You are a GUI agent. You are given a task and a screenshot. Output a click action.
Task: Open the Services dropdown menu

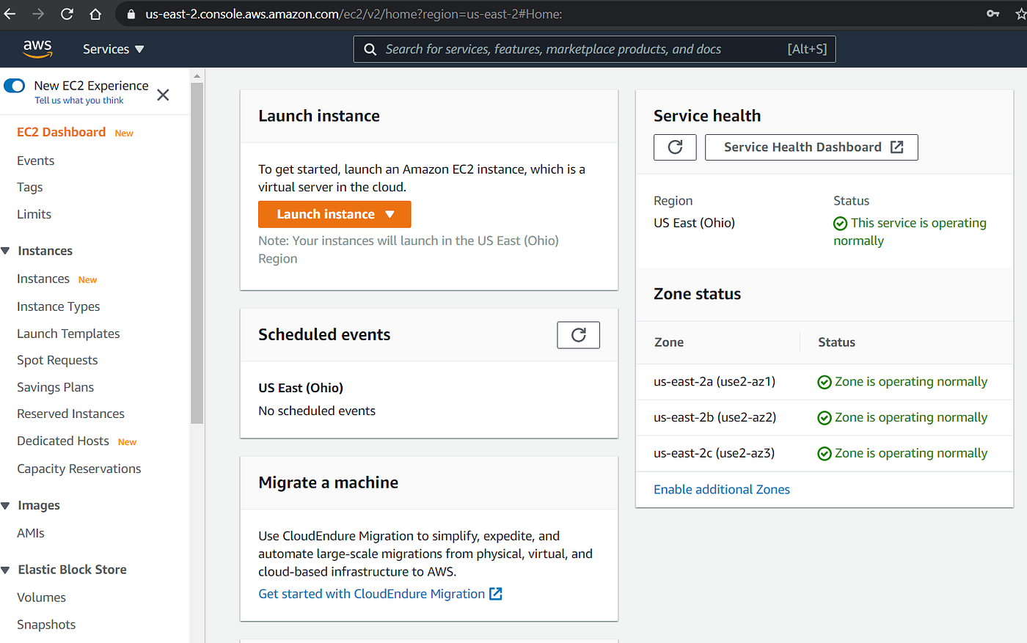click(x=113, y=49)
